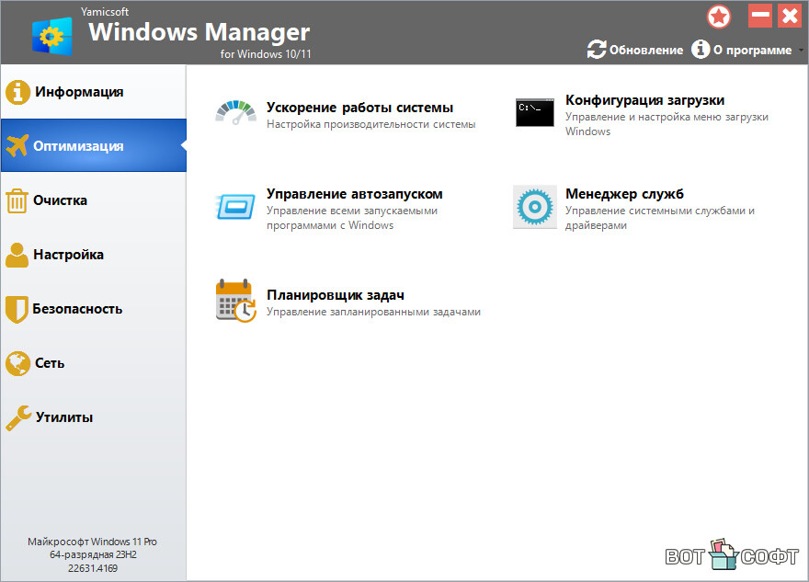Click the command prompt icon for Конфигурация загрузки
The height and width of the screenshot is (582, 809).
[x=535, y=112]
